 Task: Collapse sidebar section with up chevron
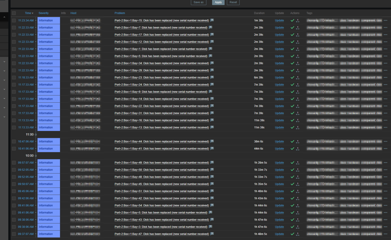pyautogui.click(x=4, y=17)
